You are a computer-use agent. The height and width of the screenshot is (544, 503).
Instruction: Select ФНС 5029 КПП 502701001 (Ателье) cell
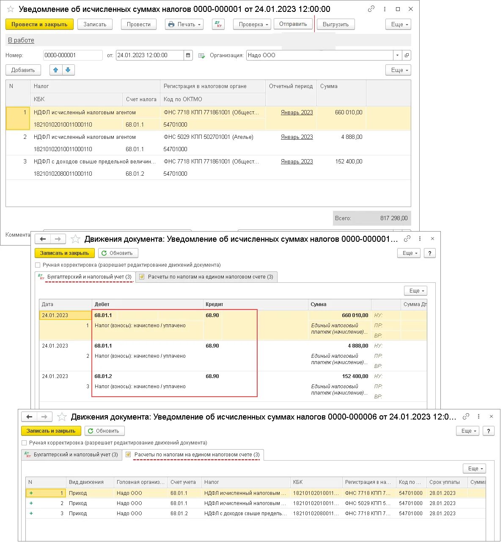(213, 137)
